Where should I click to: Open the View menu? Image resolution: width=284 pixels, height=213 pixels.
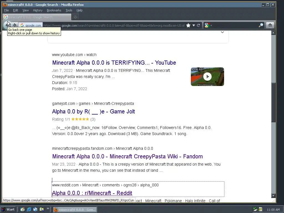coord(26,10)
